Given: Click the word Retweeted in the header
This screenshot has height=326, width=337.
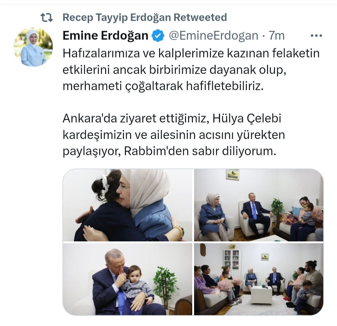Looking at the screenshot, I should (200, 17).
